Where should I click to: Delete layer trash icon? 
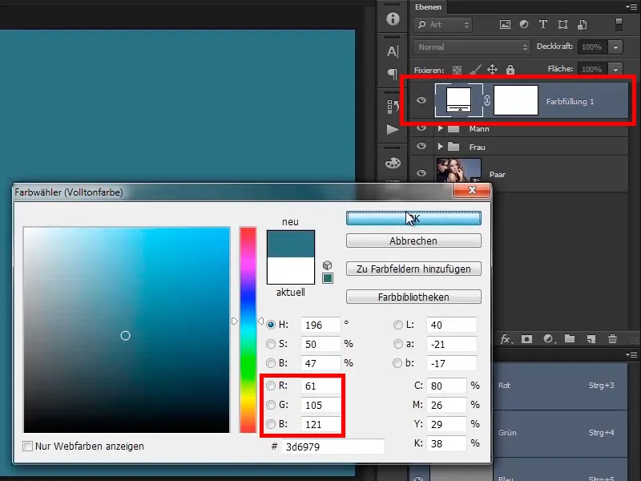coord(612,338)
